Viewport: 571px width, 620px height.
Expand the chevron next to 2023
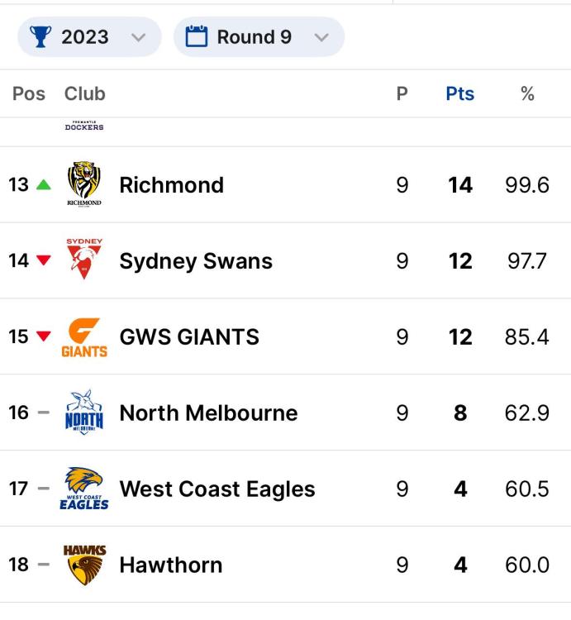(x=138, y=37)
